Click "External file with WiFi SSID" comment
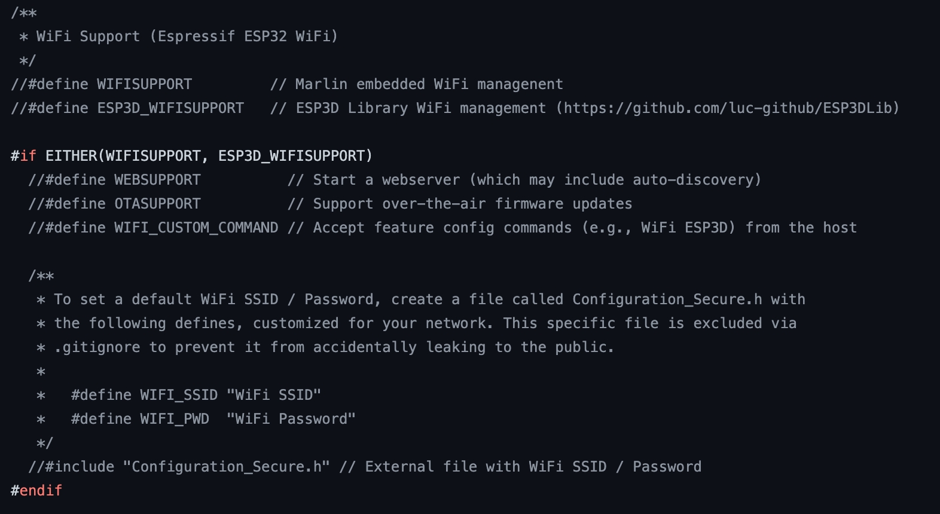This screenshot has height=514, width=940. (x=486, y=467)
